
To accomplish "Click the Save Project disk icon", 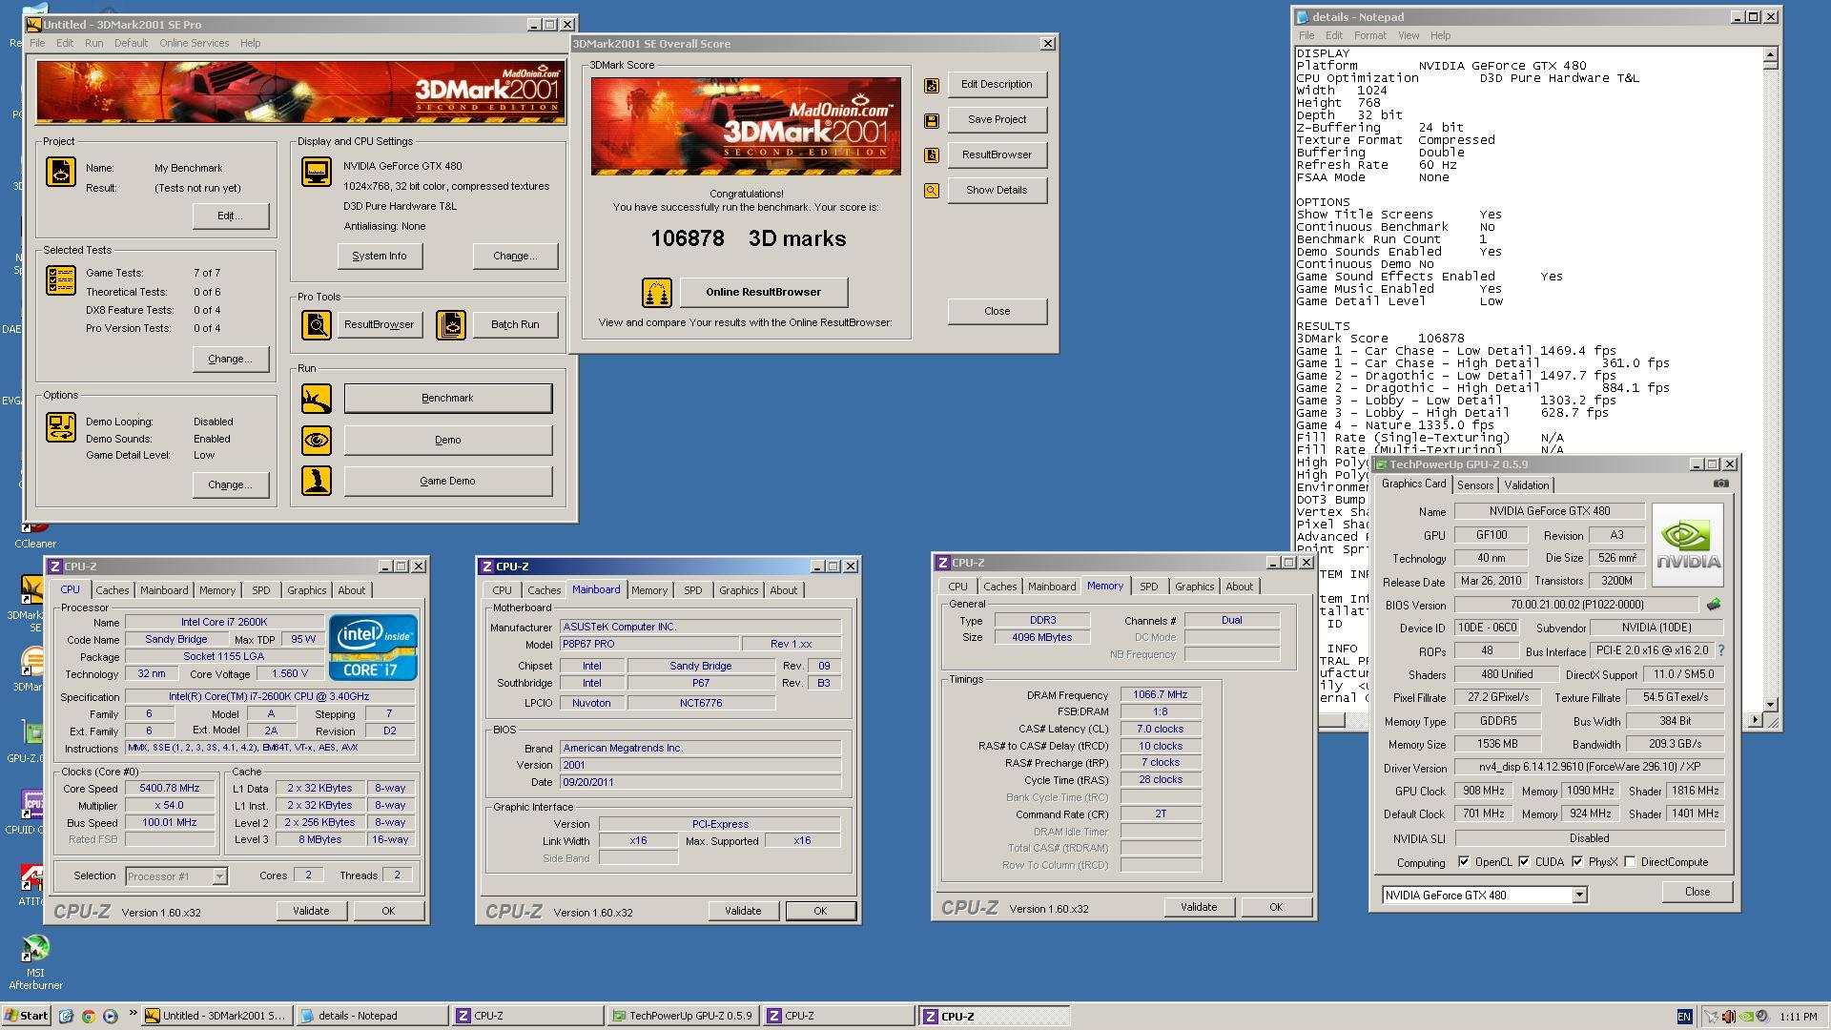I will (932, 120).
